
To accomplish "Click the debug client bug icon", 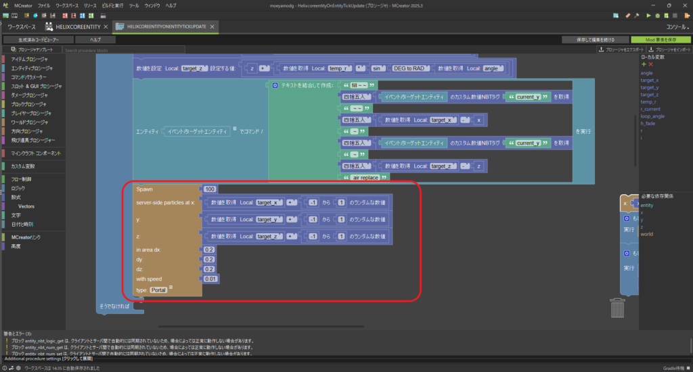I will pyautogui.click(x=657, y=15).
